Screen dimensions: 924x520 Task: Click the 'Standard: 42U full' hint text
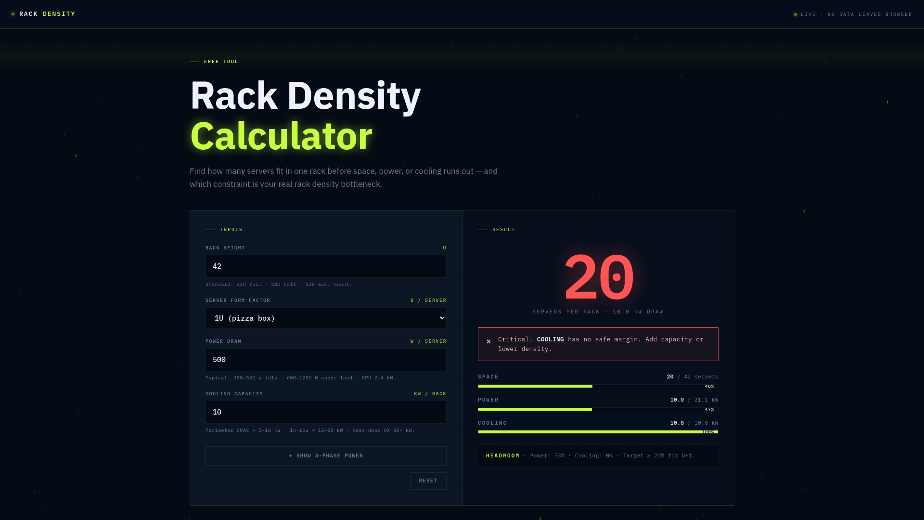279,285
